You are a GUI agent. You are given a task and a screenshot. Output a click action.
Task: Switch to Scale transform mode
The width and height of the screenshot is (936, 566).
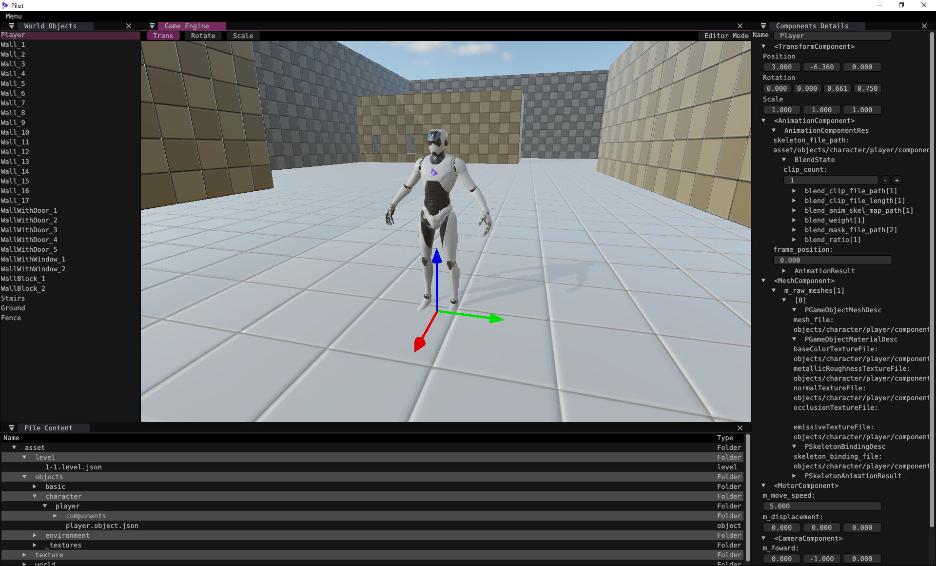pos(243,36)
